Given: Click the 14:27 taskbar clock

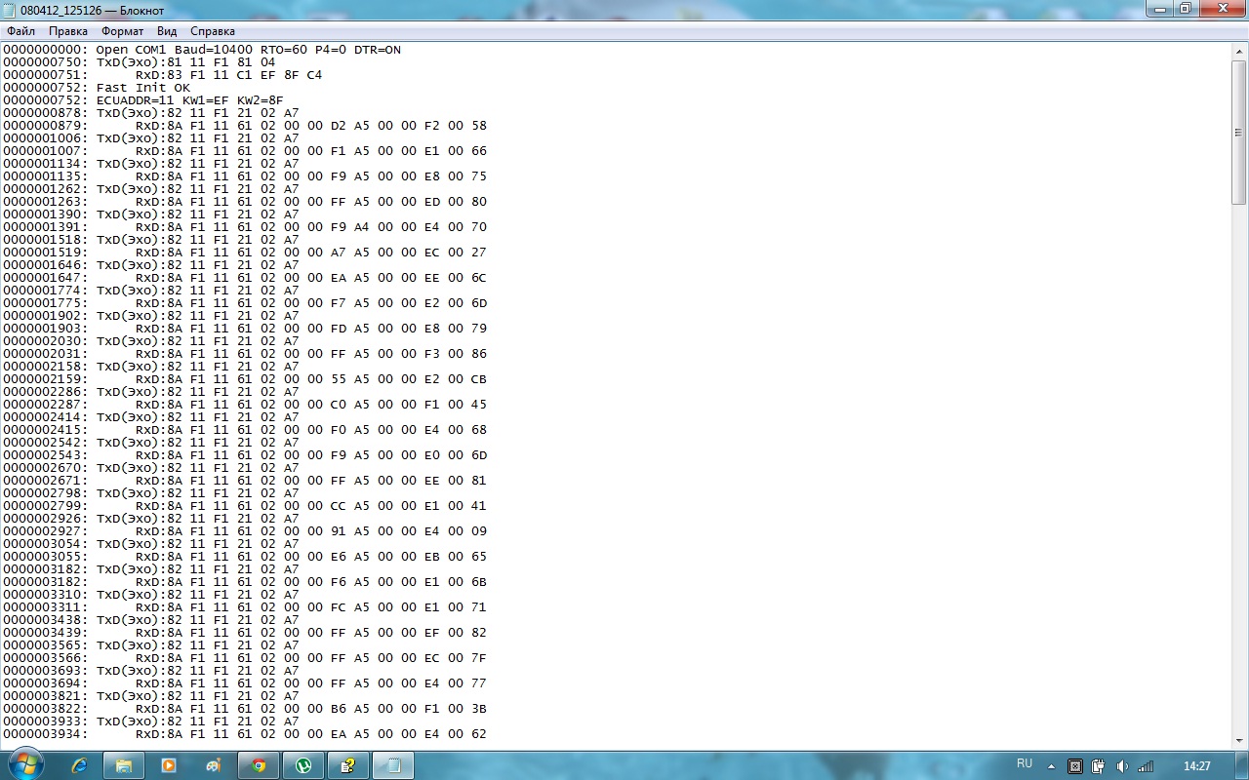Looking at the screenshot, I should tap(1196, 766).
